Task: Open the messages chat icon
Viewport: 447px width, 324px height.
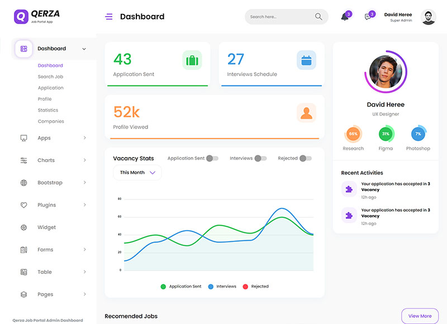Action: point(368,17)
